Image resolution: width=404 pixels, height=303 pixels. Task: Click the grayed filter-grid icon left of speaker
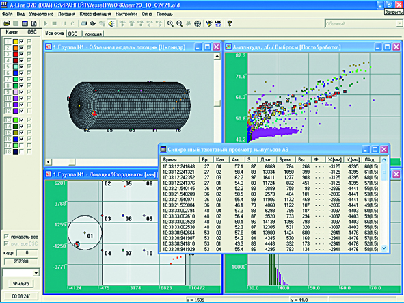(102, 23)
